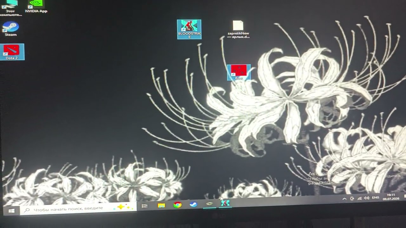
Task: Open Steam from the taskbar
Action: (x=193, y=205)
